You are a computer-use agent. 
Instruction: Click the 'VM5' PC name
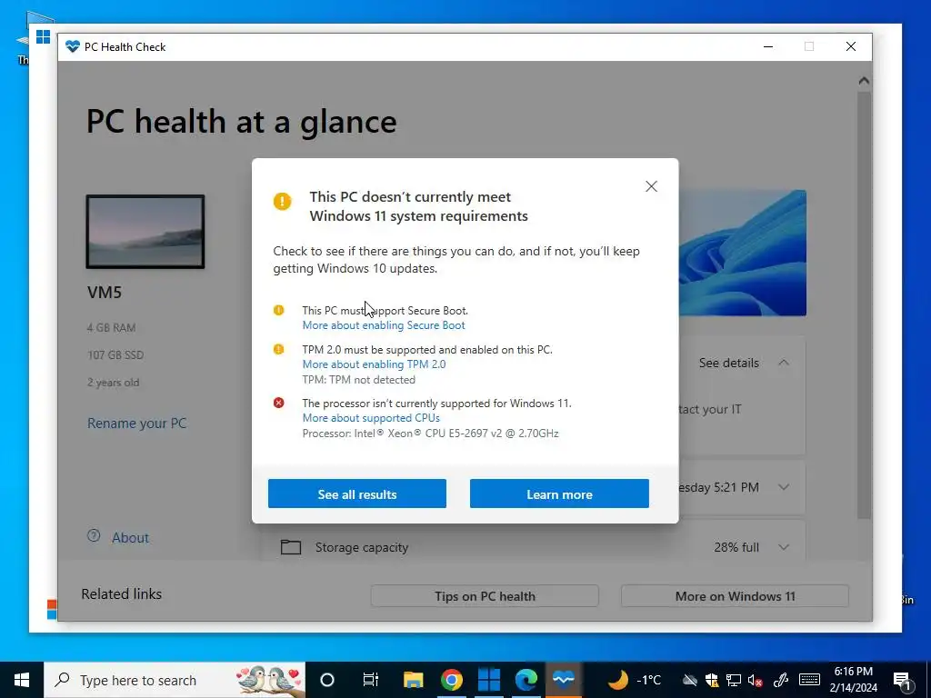click(105, 292)
